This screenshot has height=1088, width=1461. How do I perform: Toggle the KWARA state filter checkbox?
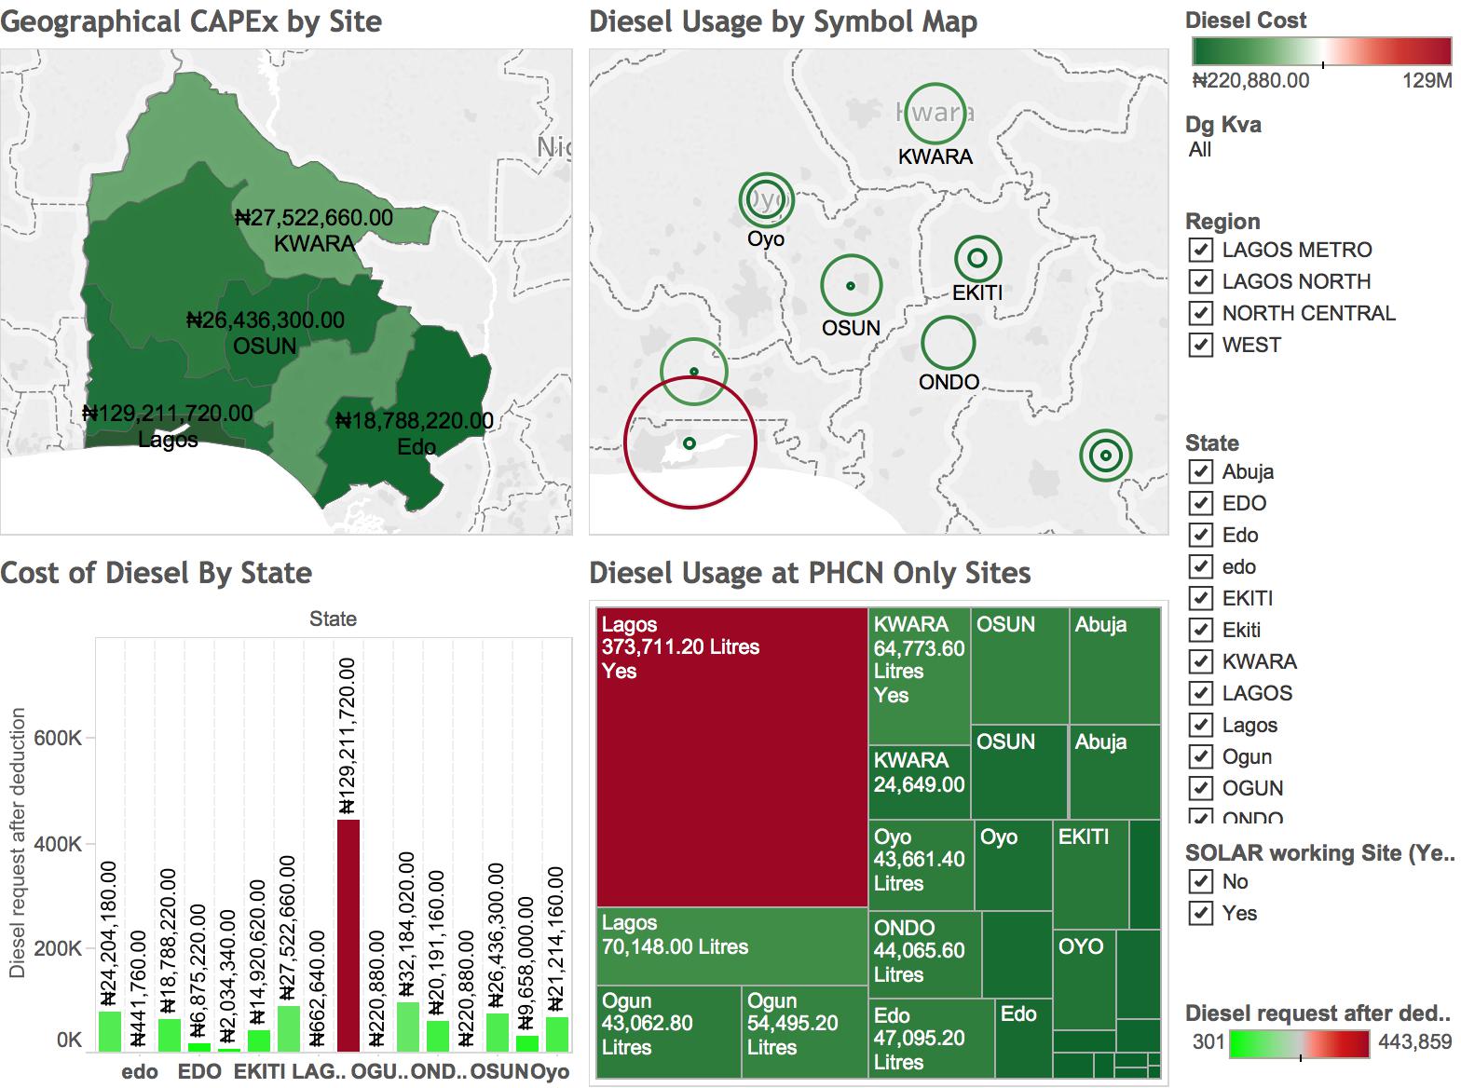(x=1200, y=661)
